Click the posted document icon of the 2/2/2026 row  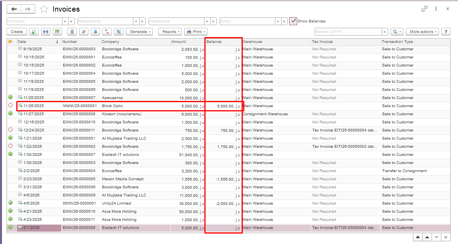click(20, 170)
